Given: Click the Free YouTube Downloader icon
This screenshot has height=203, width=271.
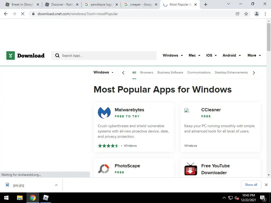Looking at the screenshot, I should (x=191, y=169).
